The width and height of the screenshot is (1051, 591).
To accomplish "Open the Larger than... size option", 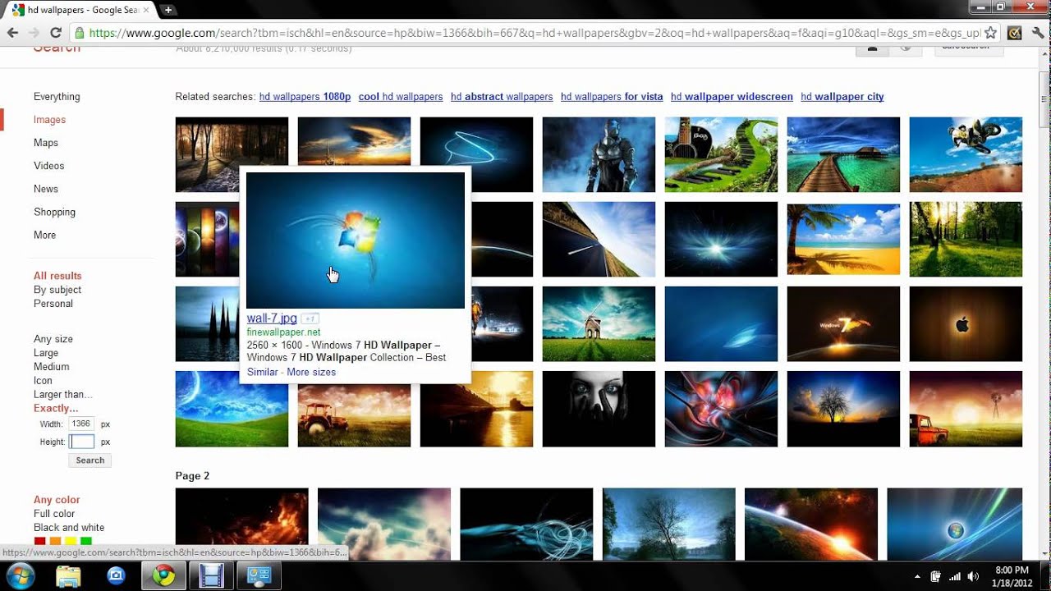I will pyautogui.click(x=63, y=395).
